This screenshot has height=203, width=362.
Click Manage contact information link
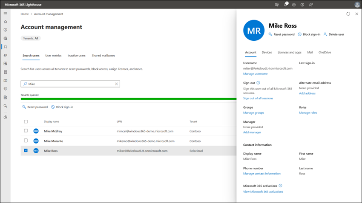(262, 173)
